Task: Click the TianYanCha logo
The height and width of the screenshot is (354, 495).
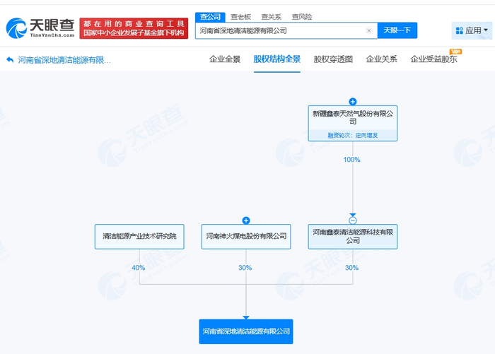Action: tap(40, 28)
